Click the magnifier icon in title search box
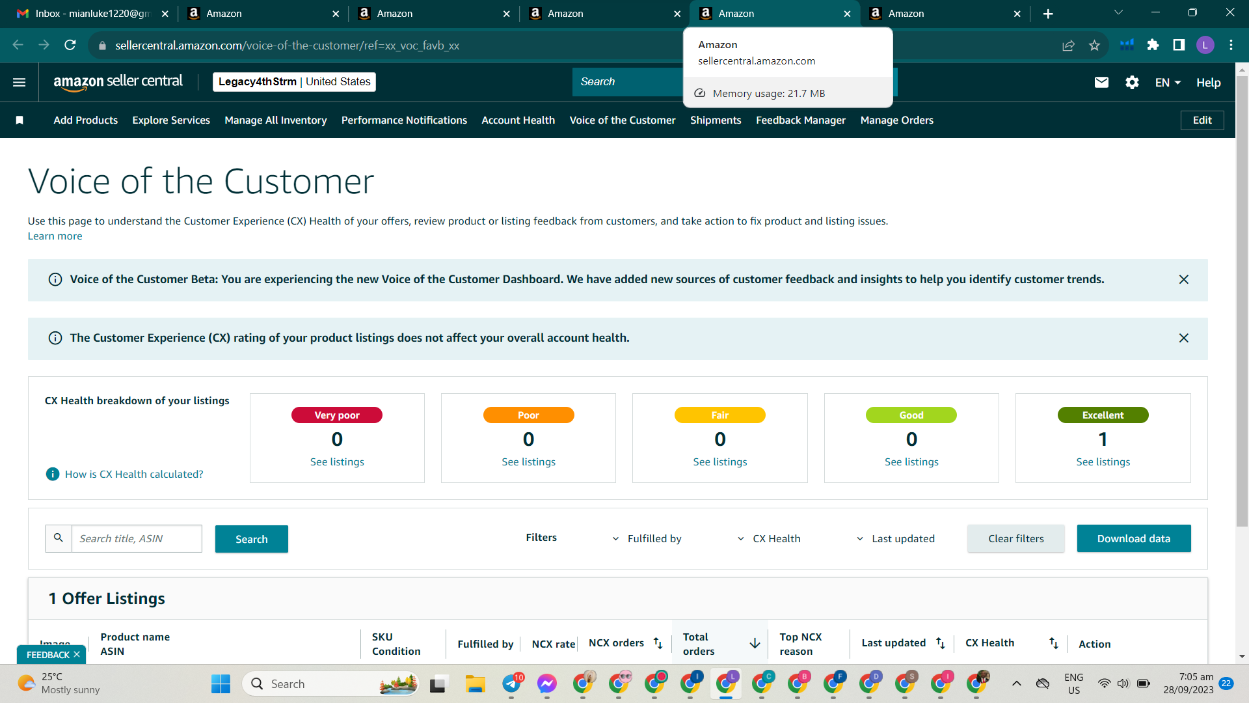 (59, 538)
